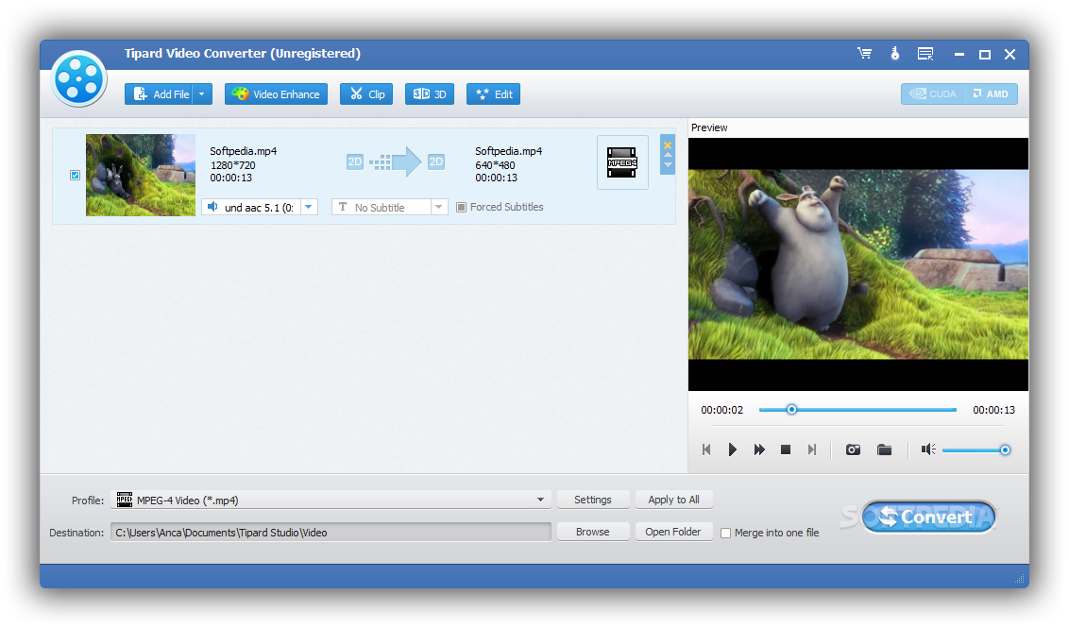This screenshot has height=628, width=1069.
Task: Move the file up in list
Action: click(x=669, y=155)
